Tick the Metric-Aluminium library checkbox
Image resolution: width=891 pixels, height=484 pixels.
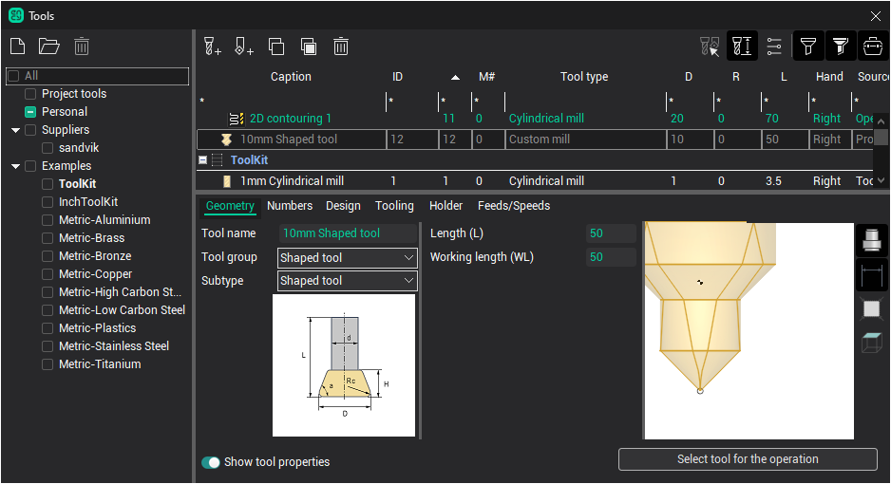[48, 220]
